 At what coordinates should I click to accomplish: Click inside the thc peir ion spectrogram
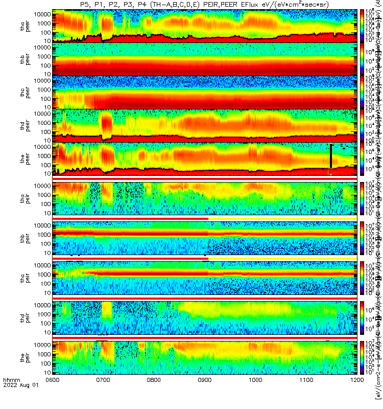(205, 278)
